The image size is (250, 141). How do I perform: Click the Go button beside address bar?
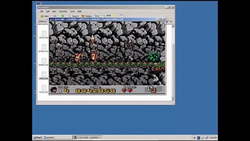tap(170, 21)
